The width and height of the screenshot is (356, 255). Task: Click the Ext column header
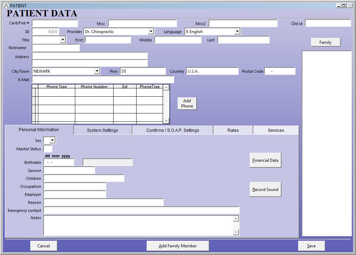click(x=125, y=86)
